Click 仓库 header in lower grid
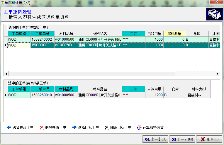The height and width of the screenshot is (145, 224). click(x=175, y=89)
